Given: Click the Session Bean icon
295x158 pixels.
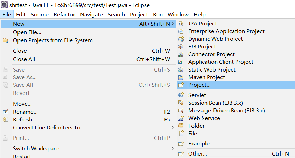Looking at the screenshot, I should (x=181, y=103).
